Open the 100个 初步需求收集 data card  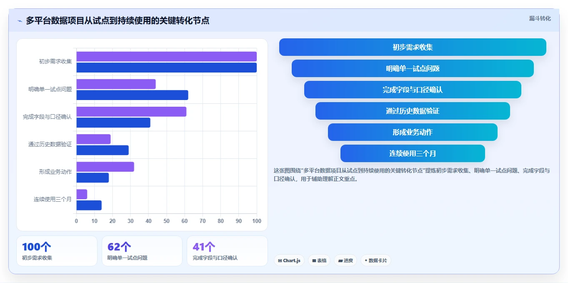click(57, 251)
